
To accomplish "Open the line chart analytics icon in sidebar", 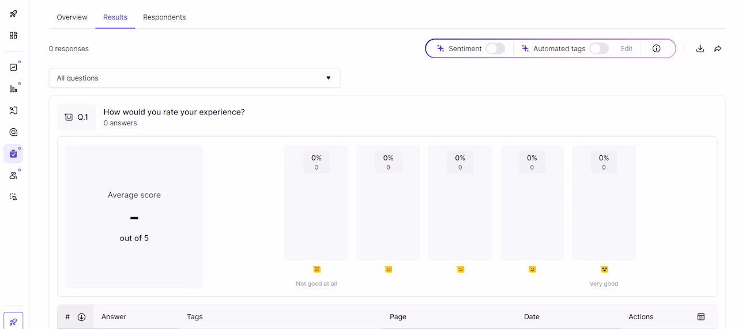I will (x=13, y=67).
